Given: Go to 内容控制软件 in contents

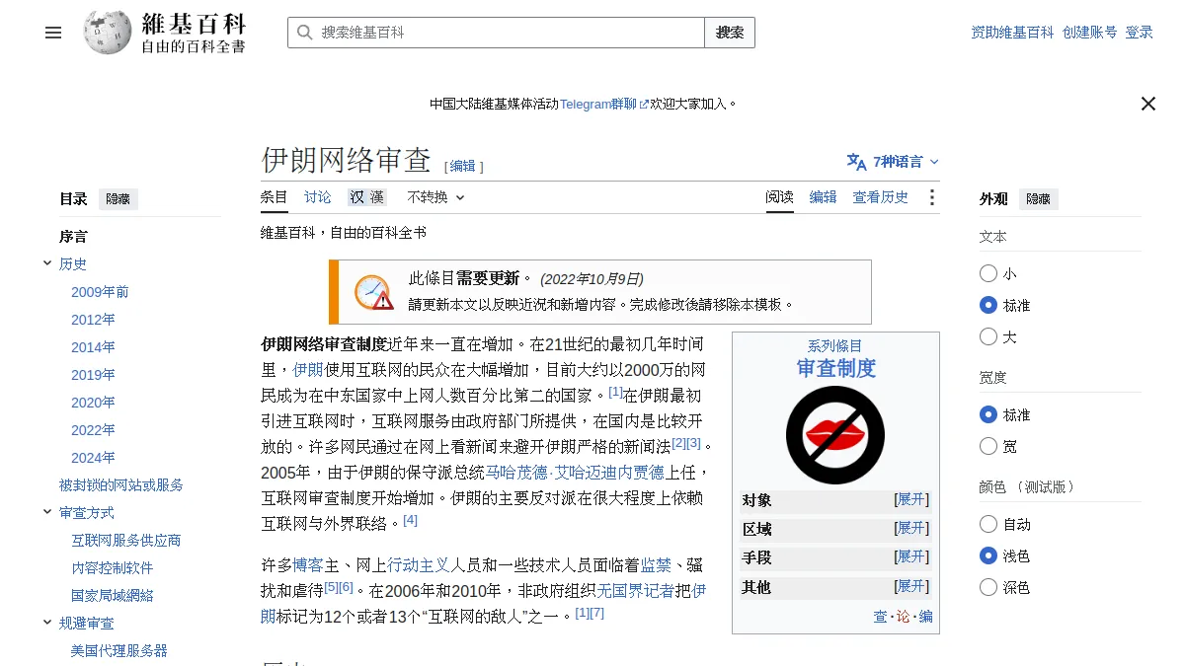Looking at the screenshot, I should (113, 568).
